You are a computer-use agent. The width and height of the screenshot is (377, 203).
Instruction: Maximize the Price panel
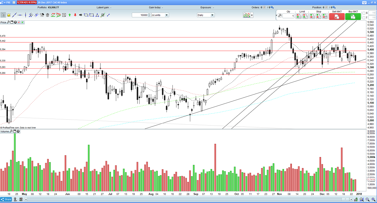[x=12, y=22]
